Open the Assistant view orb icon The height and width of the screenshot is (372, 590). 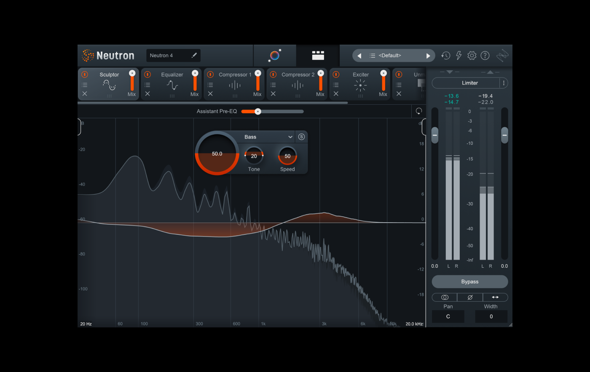275,55
